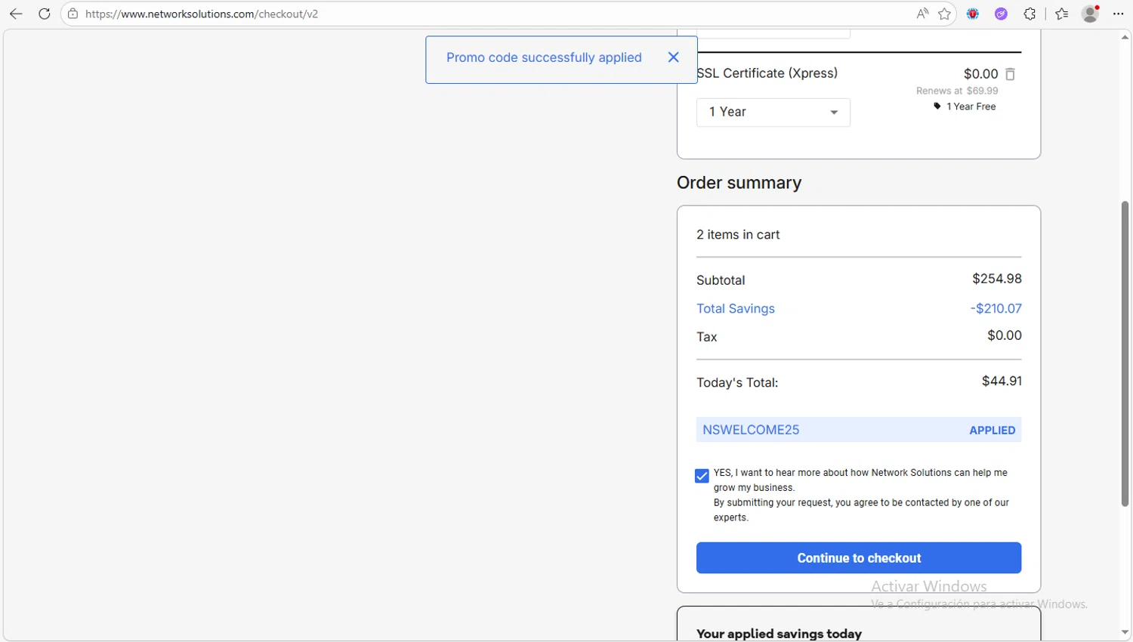Reload the checkout page
The height and width of the screenshot is (642, 1133).
click(x=45, y=14)
